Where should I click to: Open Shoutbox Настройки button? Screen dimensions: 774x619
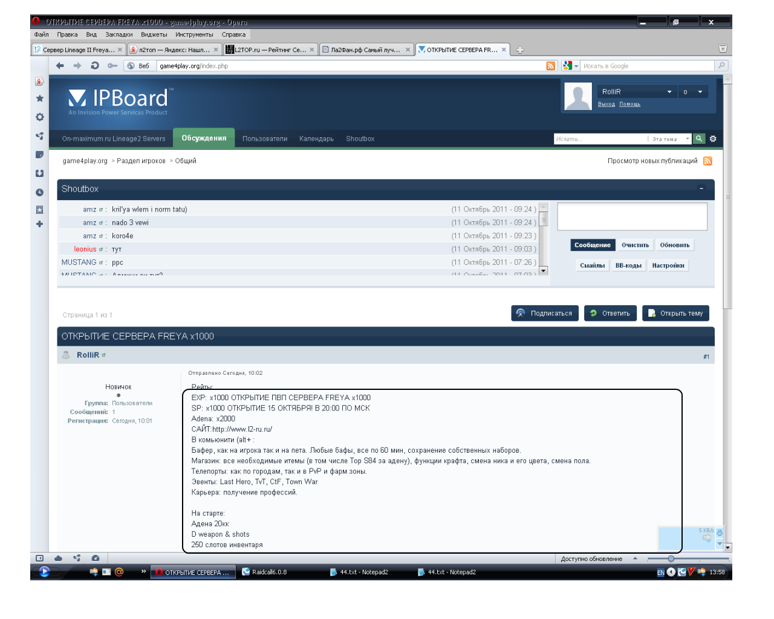tap(668, 265)
